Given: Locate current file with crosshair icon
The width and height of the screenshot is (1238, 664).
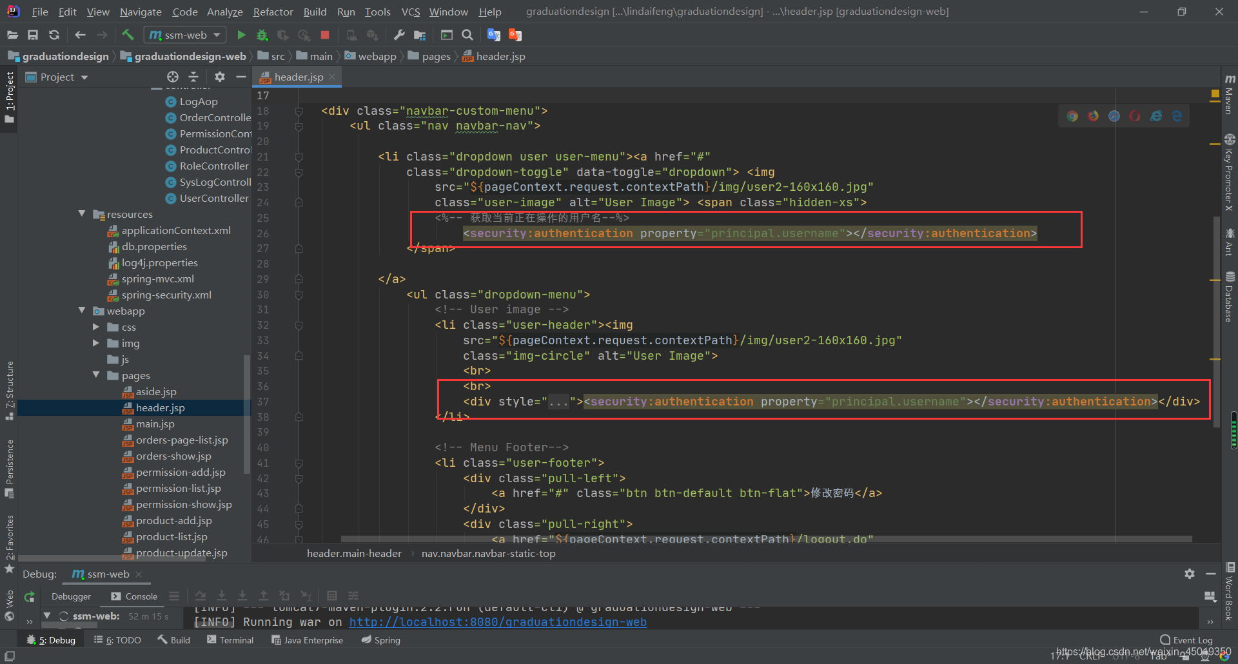Looking at the screenshot, I should tap(173, 77).
